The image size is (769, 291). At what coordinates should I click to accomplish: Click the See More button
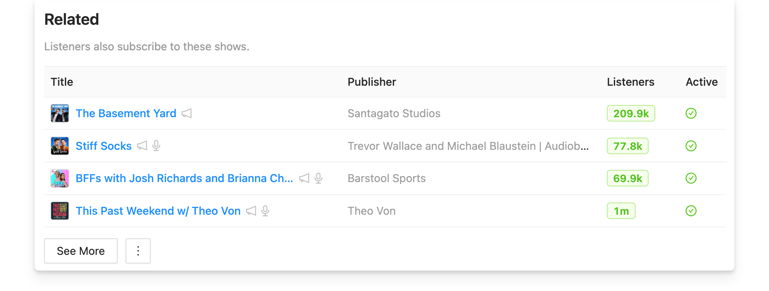pyautogui.click(x=81, y=251)
